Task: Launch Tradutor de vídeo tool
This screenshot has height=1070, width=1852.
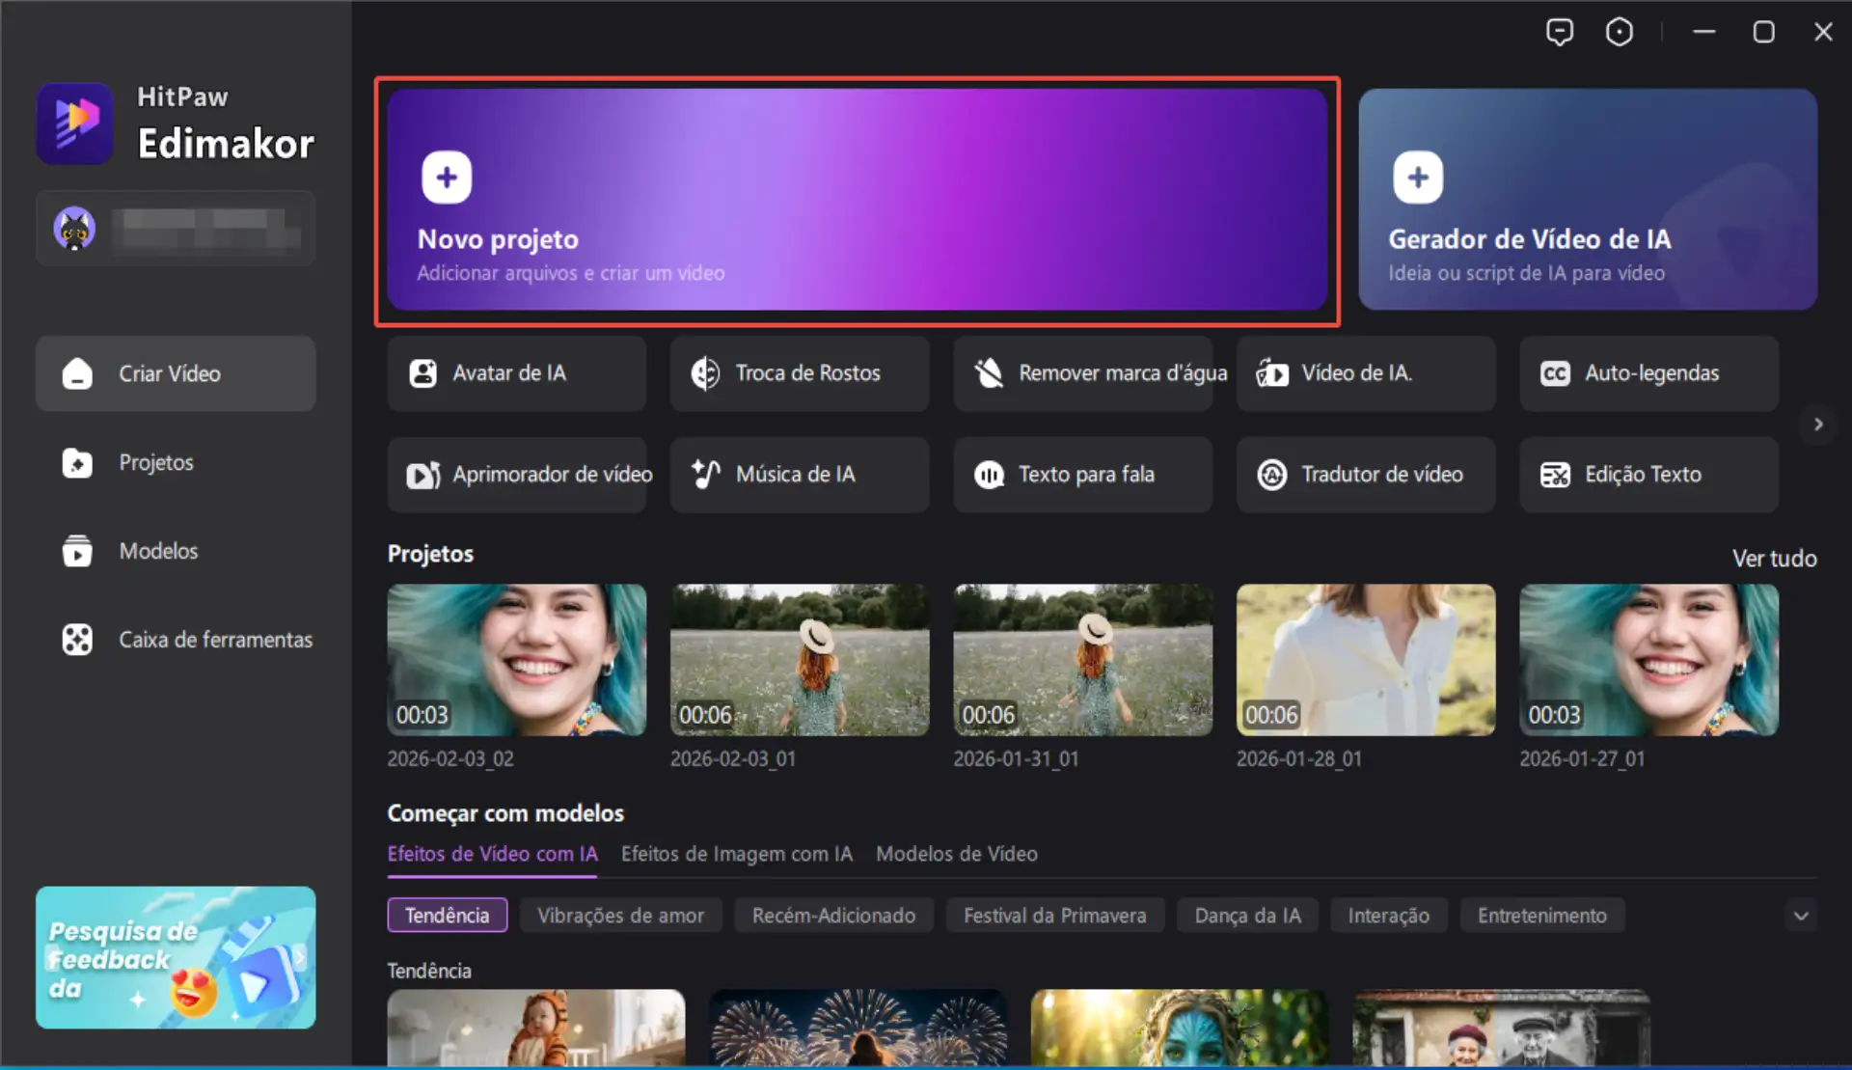Action: click(x=1365, y=475)
